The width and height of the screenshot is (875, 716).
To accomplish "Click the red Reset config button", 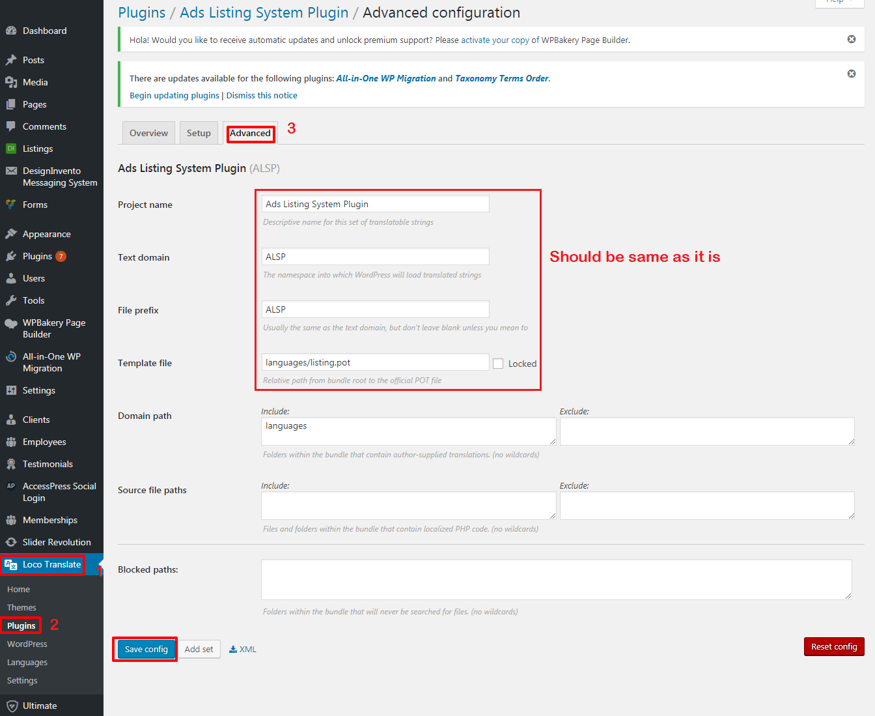I will click(834, 646).
